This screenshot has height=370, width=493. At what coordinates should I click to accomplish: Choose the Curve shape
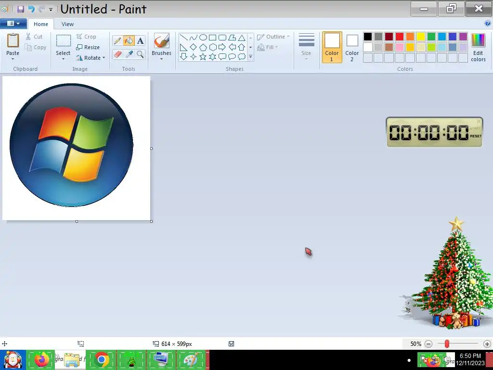coord(194,38)
